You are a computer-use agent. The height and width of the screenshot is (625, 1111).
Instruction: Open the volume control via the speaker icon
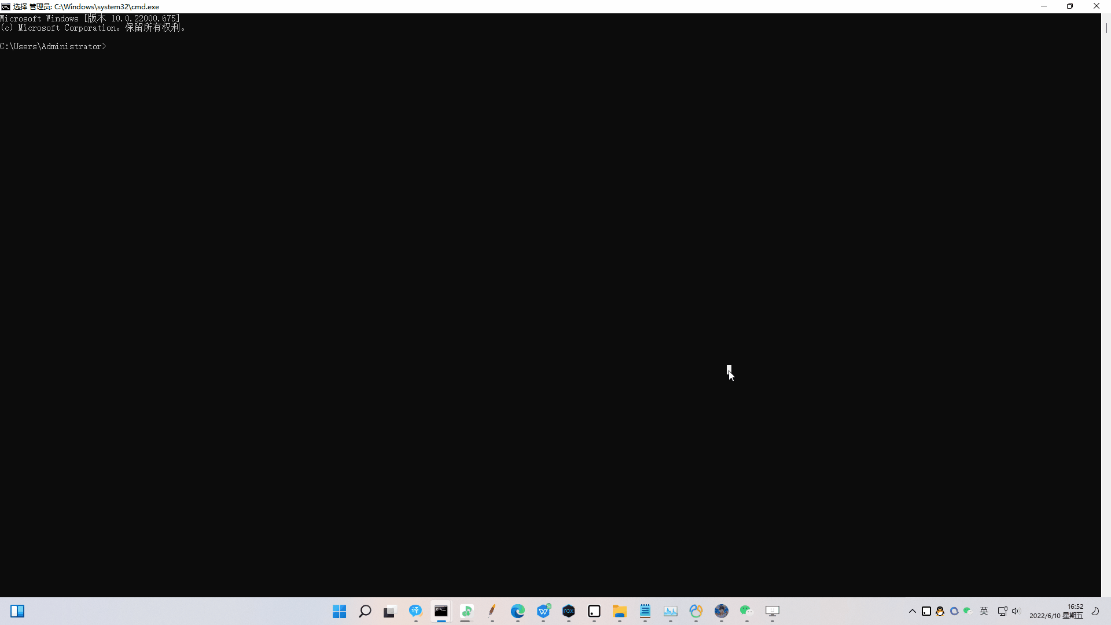(1017, 611)
